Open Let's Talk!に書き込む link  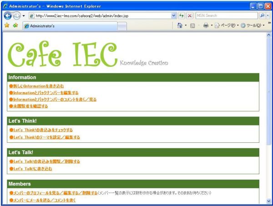30,169
